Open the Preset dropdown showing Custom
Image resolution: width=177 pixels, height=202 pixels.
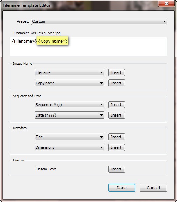[99, 21]
